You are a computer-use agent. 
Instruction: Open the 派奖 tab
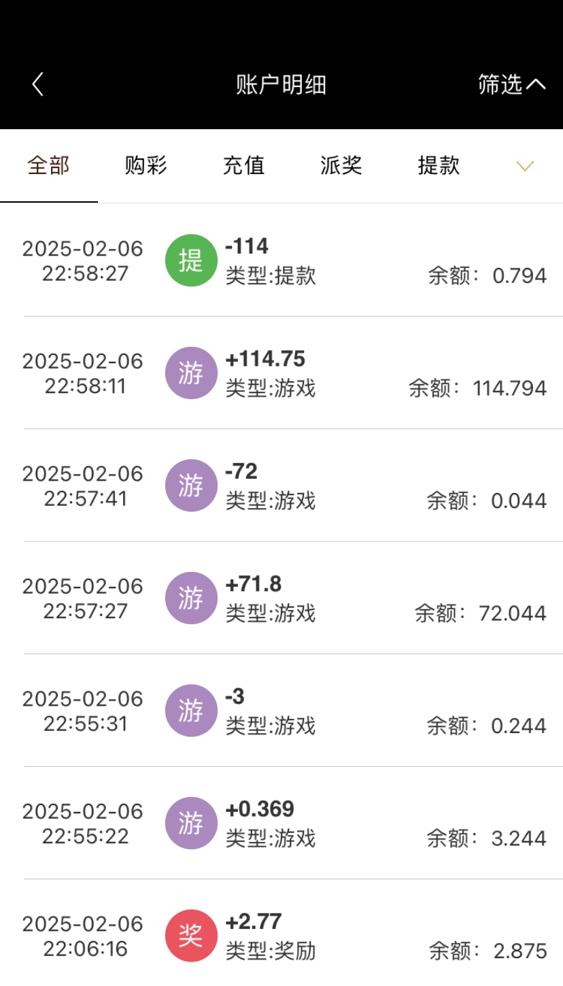[341, 166]
